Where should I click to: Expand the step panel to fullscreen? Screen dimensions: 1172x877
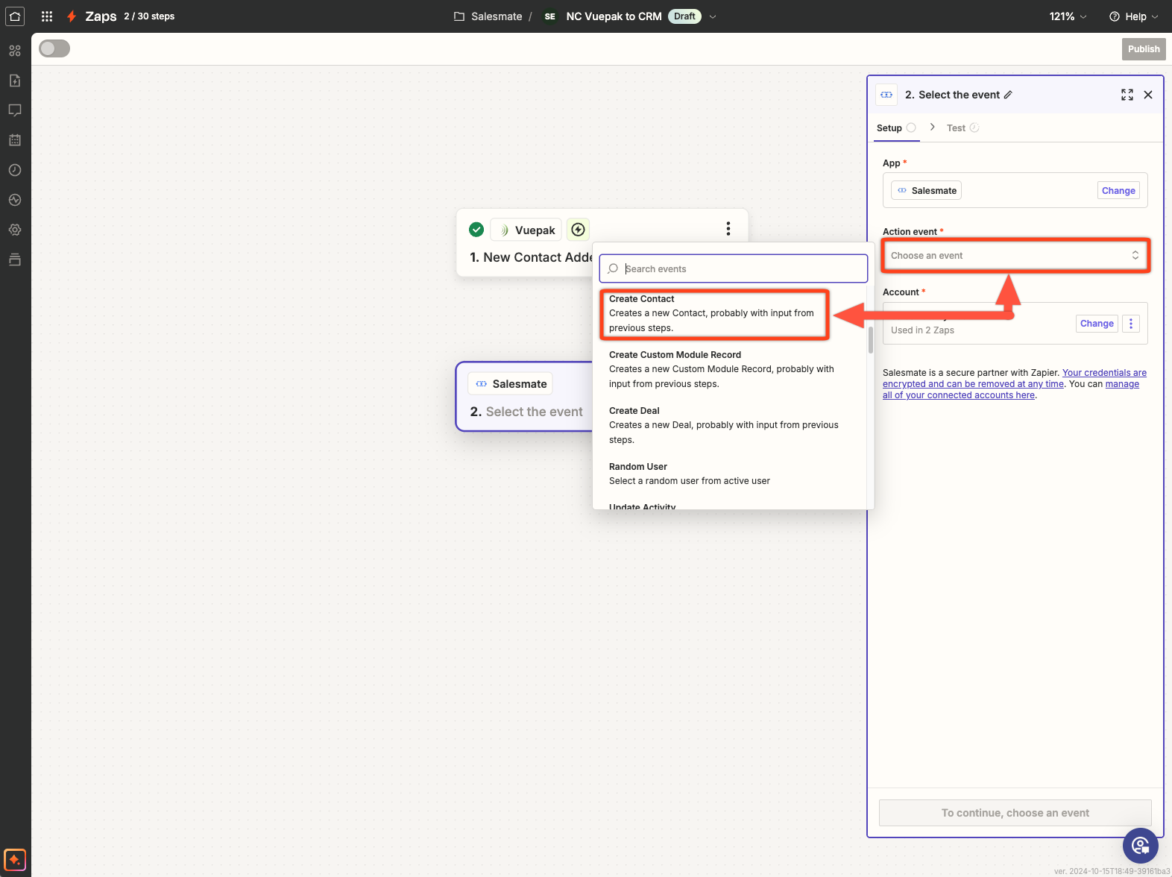coord(1127,95)
